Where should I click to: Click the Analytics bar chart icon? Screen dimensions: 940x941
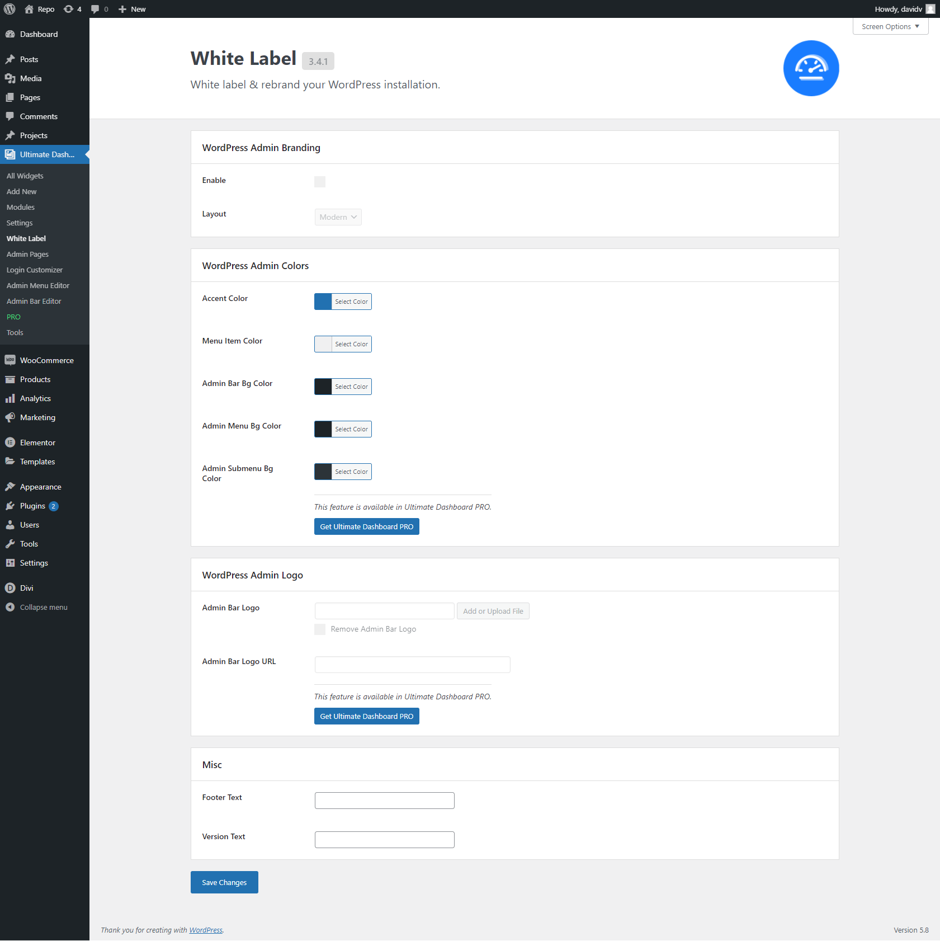(10, 398)
